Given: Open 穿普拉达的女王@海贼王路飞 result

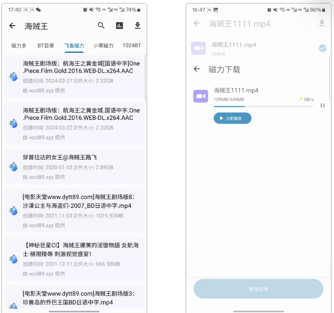Looking at the screenshot, I should click(x=74, y=167).
